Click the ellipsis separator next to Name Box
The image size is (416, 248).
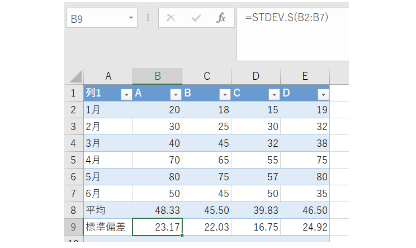148,18
